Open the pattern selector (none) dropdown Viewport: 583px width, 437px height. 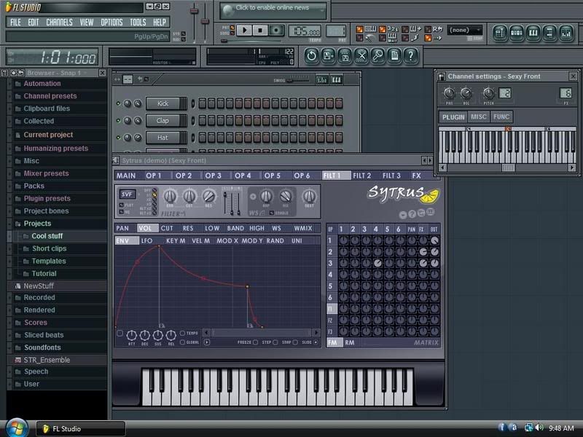[465, 30]
